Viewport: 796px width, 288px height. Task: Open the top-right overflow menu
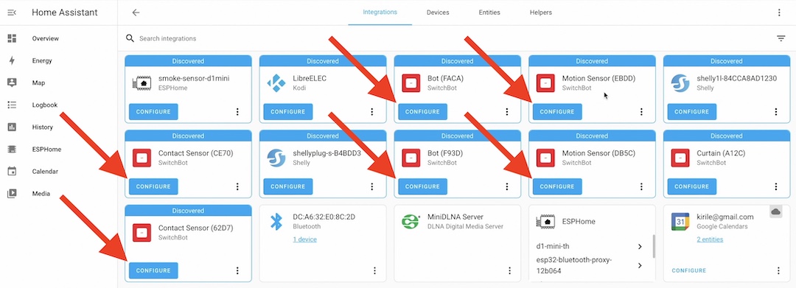pyautogui.click(x=779, y=13)
